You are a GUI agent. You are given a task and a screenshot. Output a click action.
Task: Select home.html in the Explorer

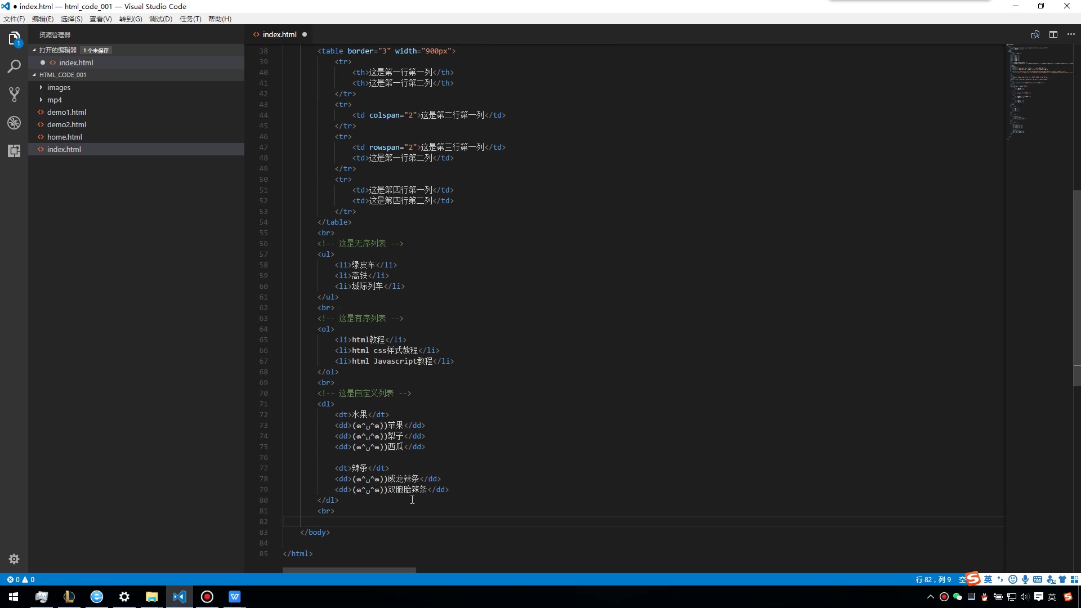65,137
